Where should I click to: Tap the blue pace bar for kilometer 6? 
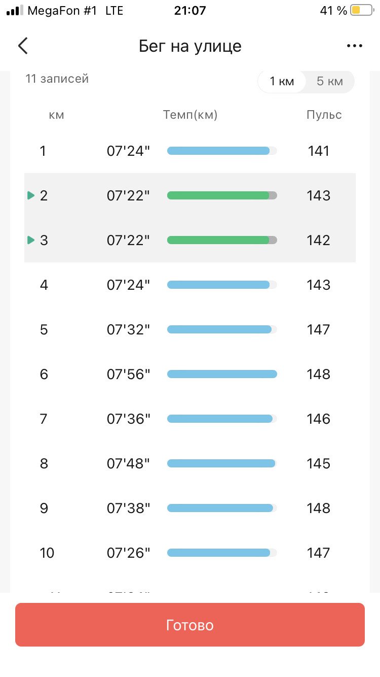click(222, 374)
